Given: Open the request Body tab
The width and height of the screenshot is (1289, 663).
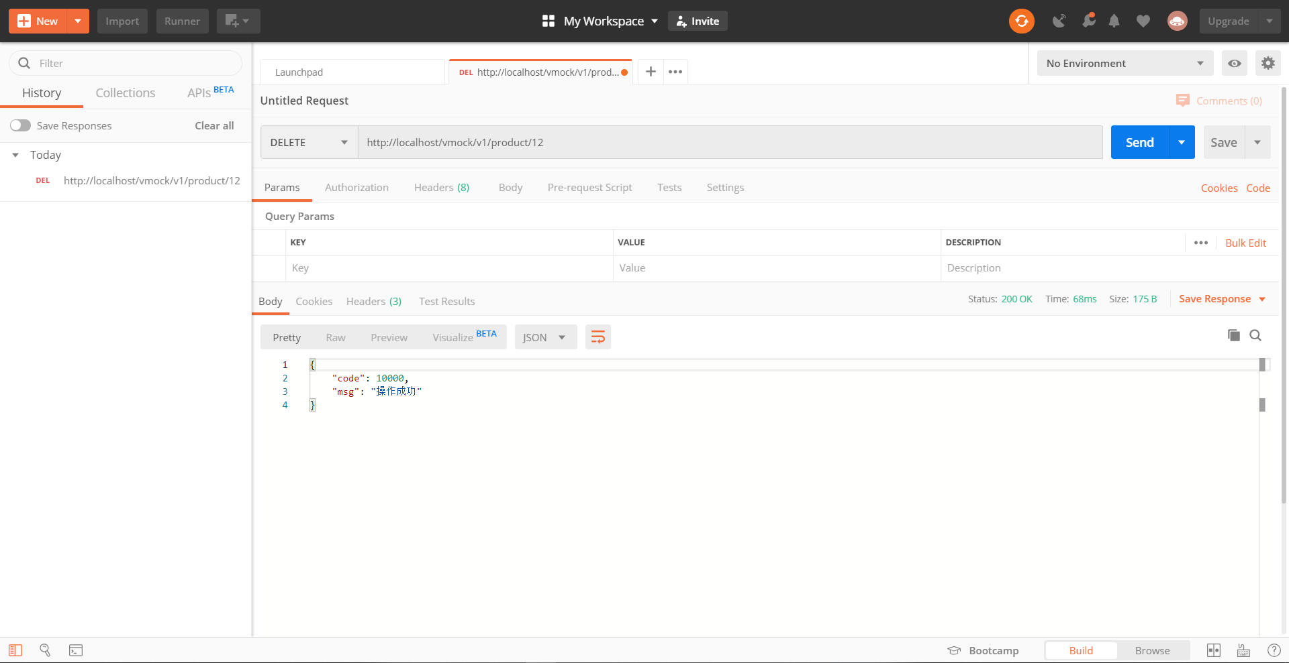Looking at the screenshot, I should [510, 188].
